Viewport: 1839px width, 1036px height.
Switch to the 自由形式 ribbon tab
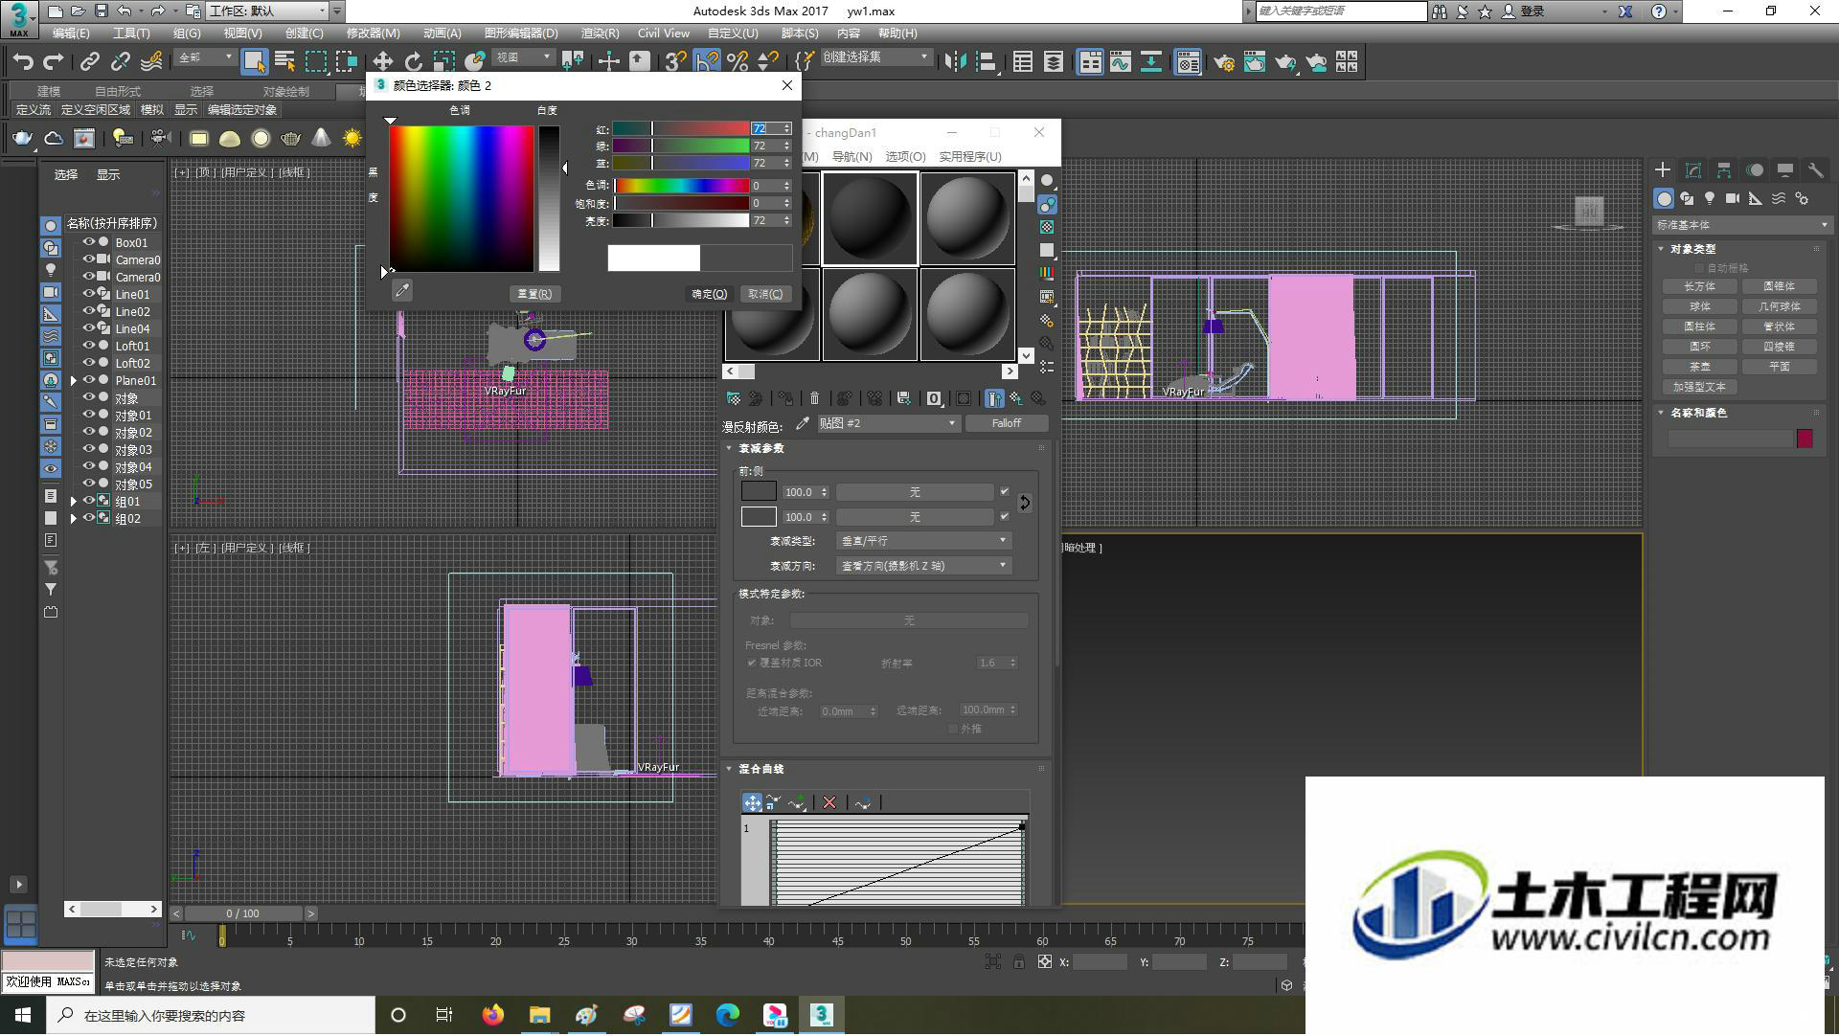(118, 91)
